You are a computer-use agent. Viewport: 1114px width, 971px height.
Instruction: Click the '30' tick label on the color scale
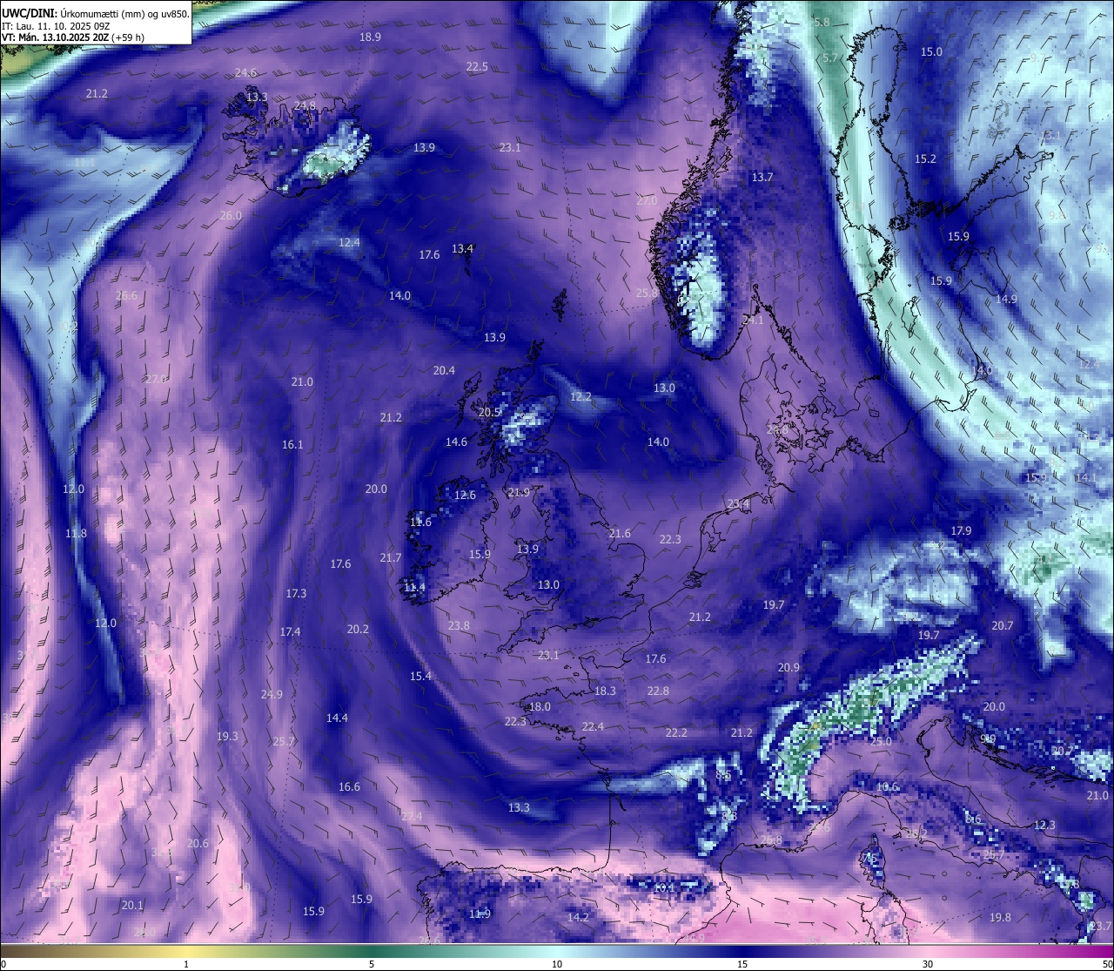click(928, 964)
